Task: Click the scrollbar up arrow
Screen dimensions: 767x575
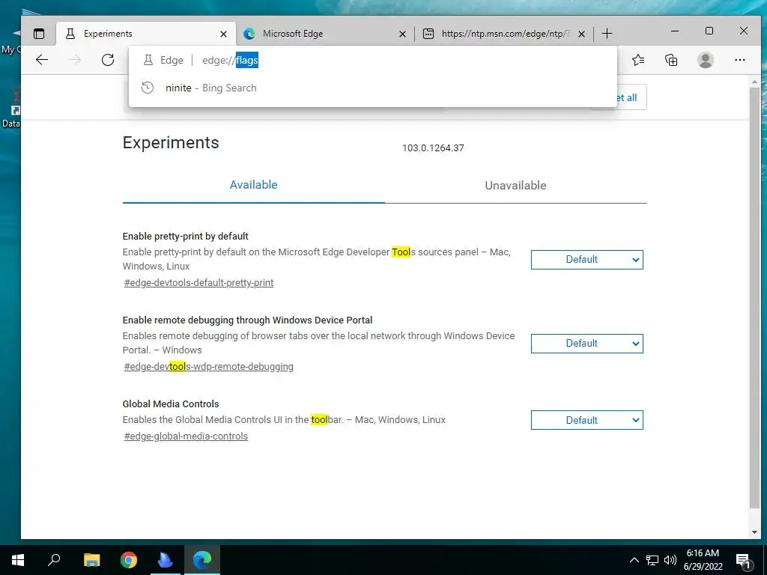Action: coord(754,81)
